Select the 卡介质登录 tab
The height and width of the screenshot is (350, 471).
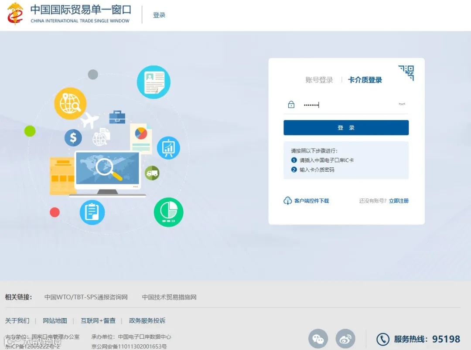(365, 80)
